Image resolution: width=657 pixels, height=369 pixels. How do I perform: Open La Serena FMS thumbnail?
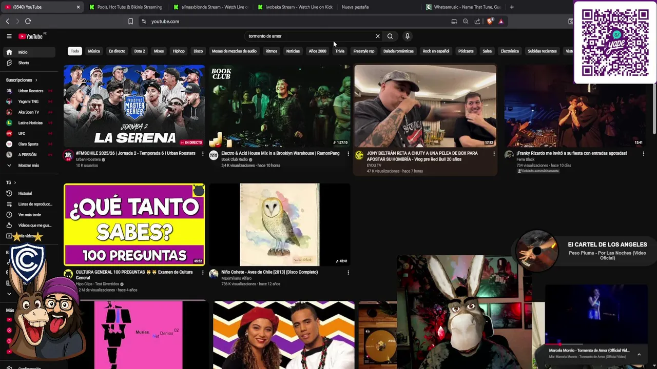pyautogui.click(x=134, y=106)
